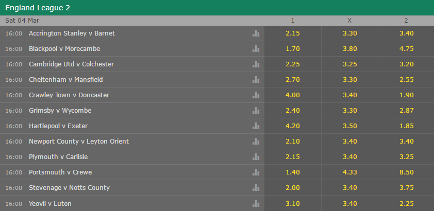This screenshot has height=211, width=434.
Task: Pick Hartlepool home win odds 4.20
Action: click(x=293, y=126)
